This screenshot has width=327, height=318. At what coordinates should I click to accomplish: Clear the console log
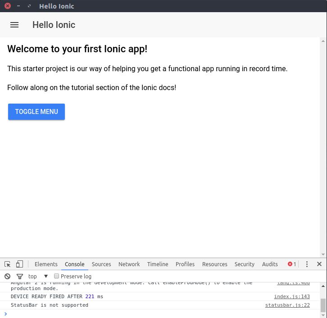tap(8, 277)
